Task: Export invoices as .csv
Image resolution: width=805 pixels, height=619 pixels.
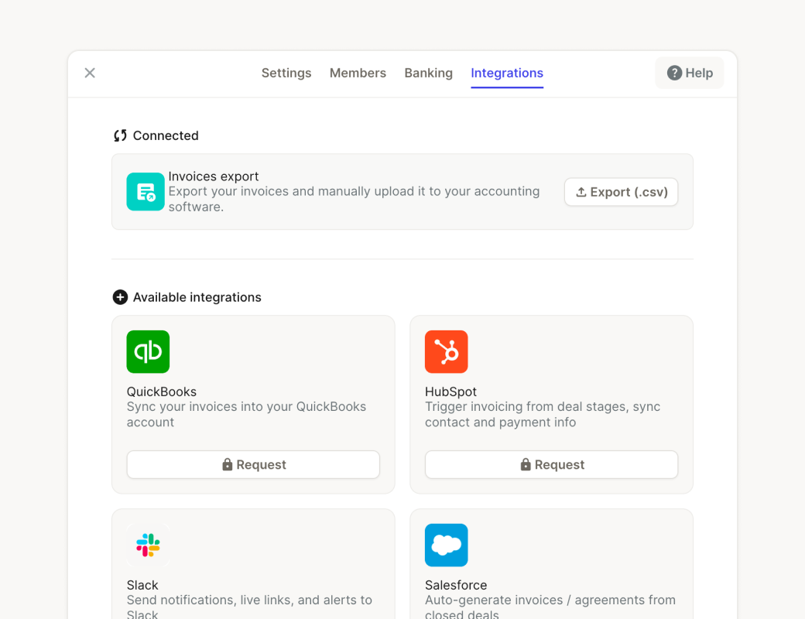Action: 621,192
